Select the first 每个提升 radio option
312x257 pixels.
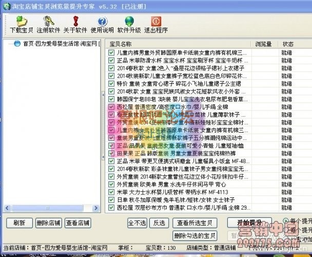(286, 221)
